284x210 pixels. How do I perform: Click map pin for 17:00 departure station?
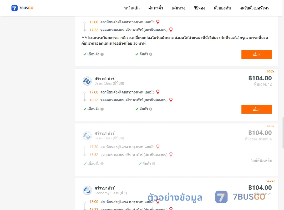point(158,92)
